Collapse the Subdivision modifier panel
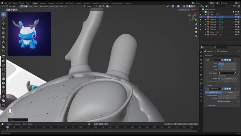The height and width of the screenshot is (136, 241). tap(206, 89)
